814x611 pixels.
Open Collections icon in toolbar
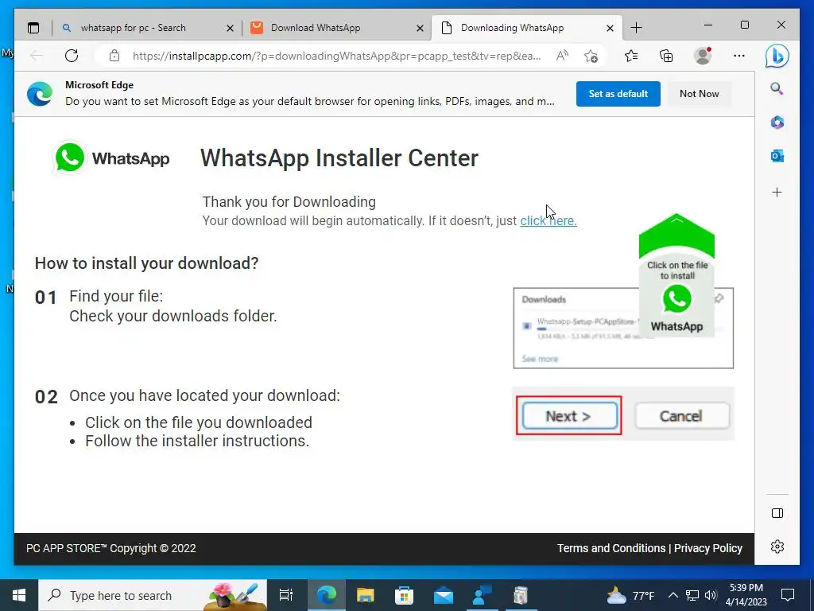tap(666, 56)
